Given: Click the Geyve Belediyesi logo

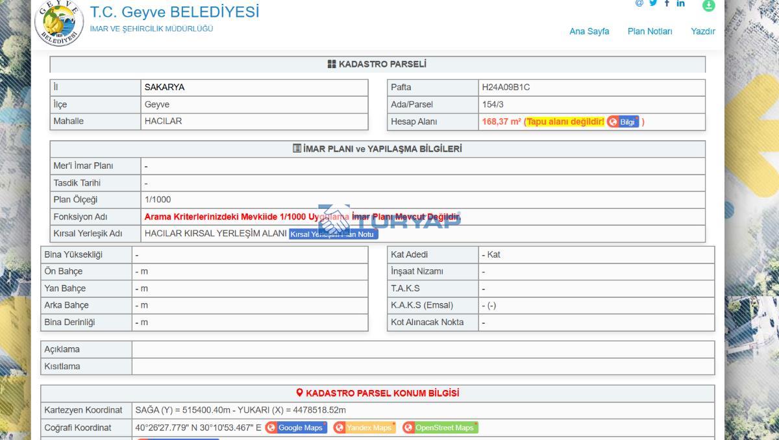Looking at the screenshot, I should pos(59,23).
